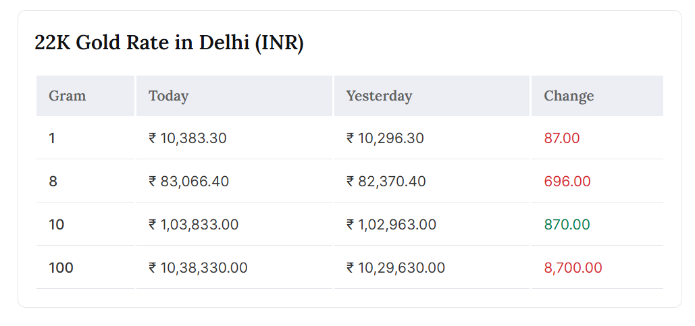Viewport: 695px width, 326px height.
Task: Select the Yesterday column header
Action: pyautogui.click(x=379, y=96)
